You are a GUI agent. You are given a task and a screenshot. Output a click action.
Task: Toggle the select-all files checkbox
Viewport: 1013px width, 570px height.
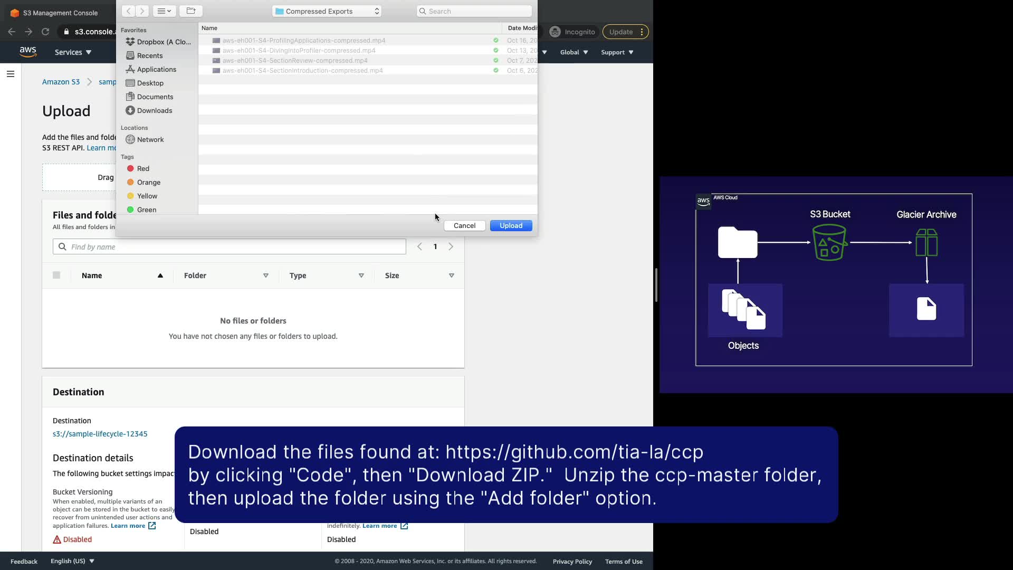[x=56, y=275]
